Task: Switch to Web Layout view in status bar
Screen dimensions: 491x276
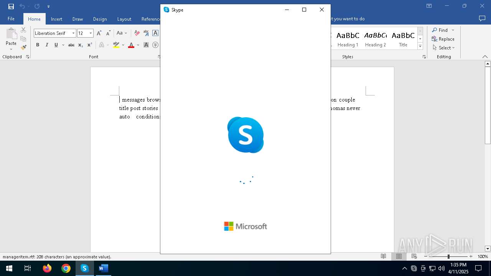Action: [x=414, y=256]
